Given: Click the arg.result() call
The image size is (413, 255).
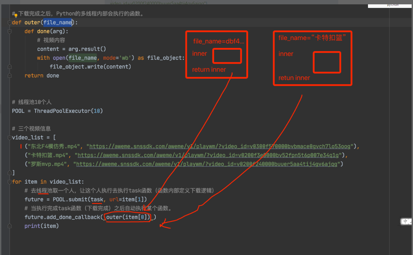Looking at the screenshot, I should pyautogui.click(x=87, y=49).
